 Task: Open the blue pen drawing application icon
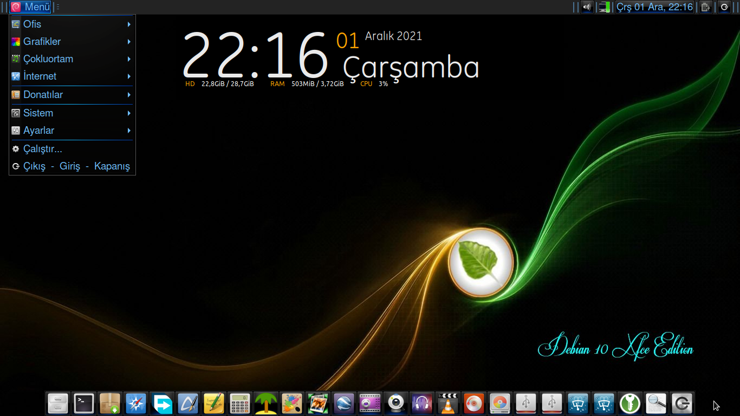click(x=188, y=404)
